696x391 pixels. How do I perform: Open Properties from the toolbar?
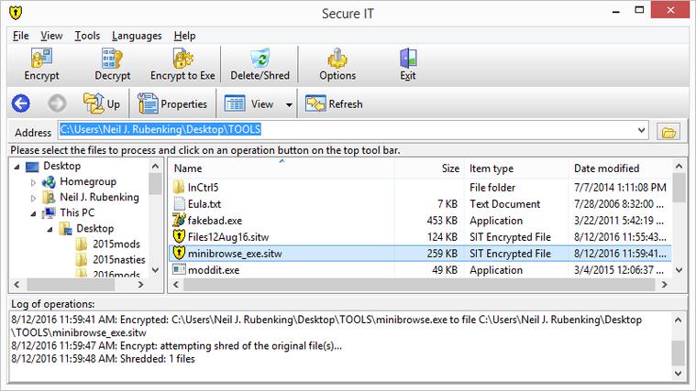(172, 103)
